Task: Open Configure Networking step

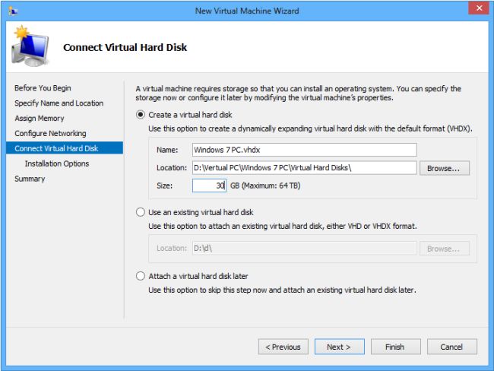Action: click(x=50, y=133)
